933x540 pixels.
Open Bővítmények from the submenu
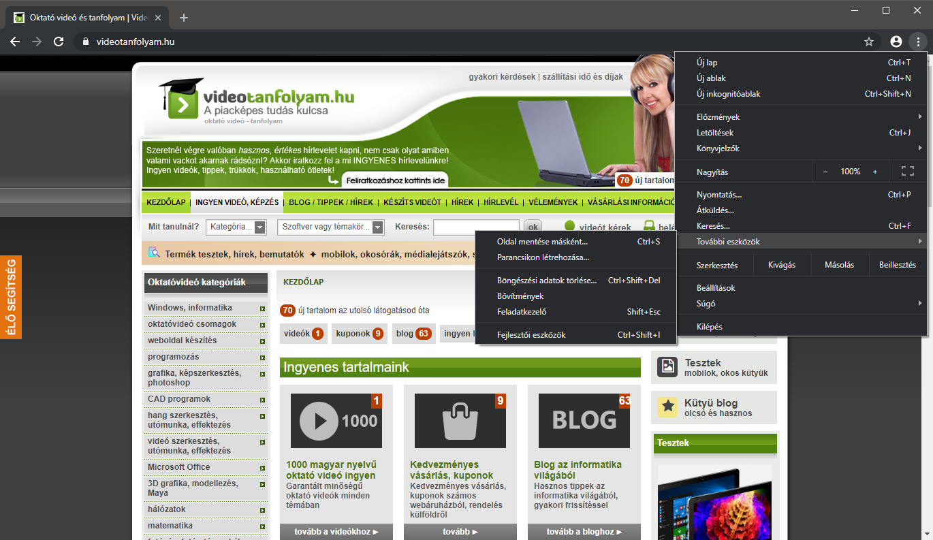pos(576,296)
